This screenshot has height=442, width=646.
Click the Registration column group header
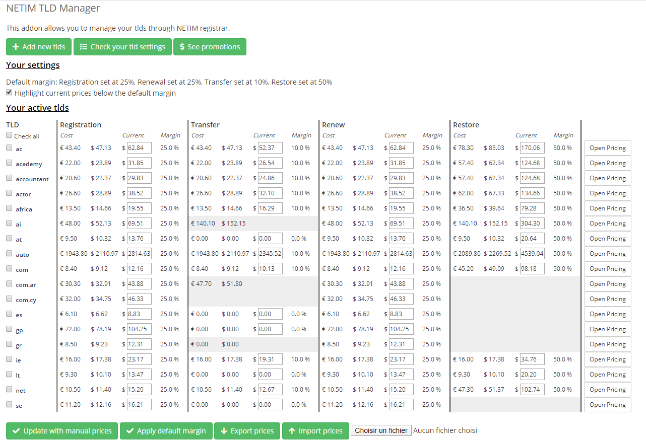click(81, 125)
